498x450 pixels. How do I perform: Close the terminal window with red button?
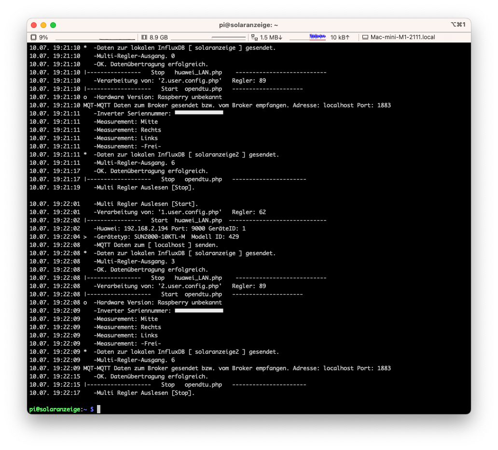34,25
